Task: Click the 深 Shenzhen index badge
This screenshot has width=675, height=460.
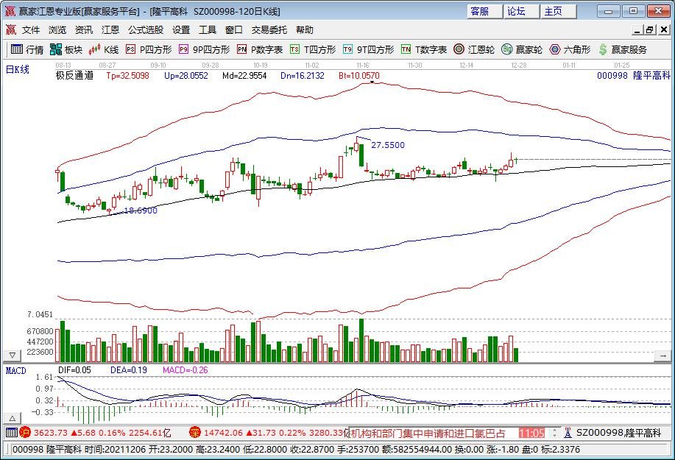Action: click(x=195, y=433)
